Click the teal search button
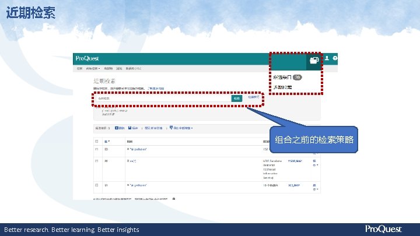Image resolution: width=420 pixels, height=236 pixels. (237, 98)
